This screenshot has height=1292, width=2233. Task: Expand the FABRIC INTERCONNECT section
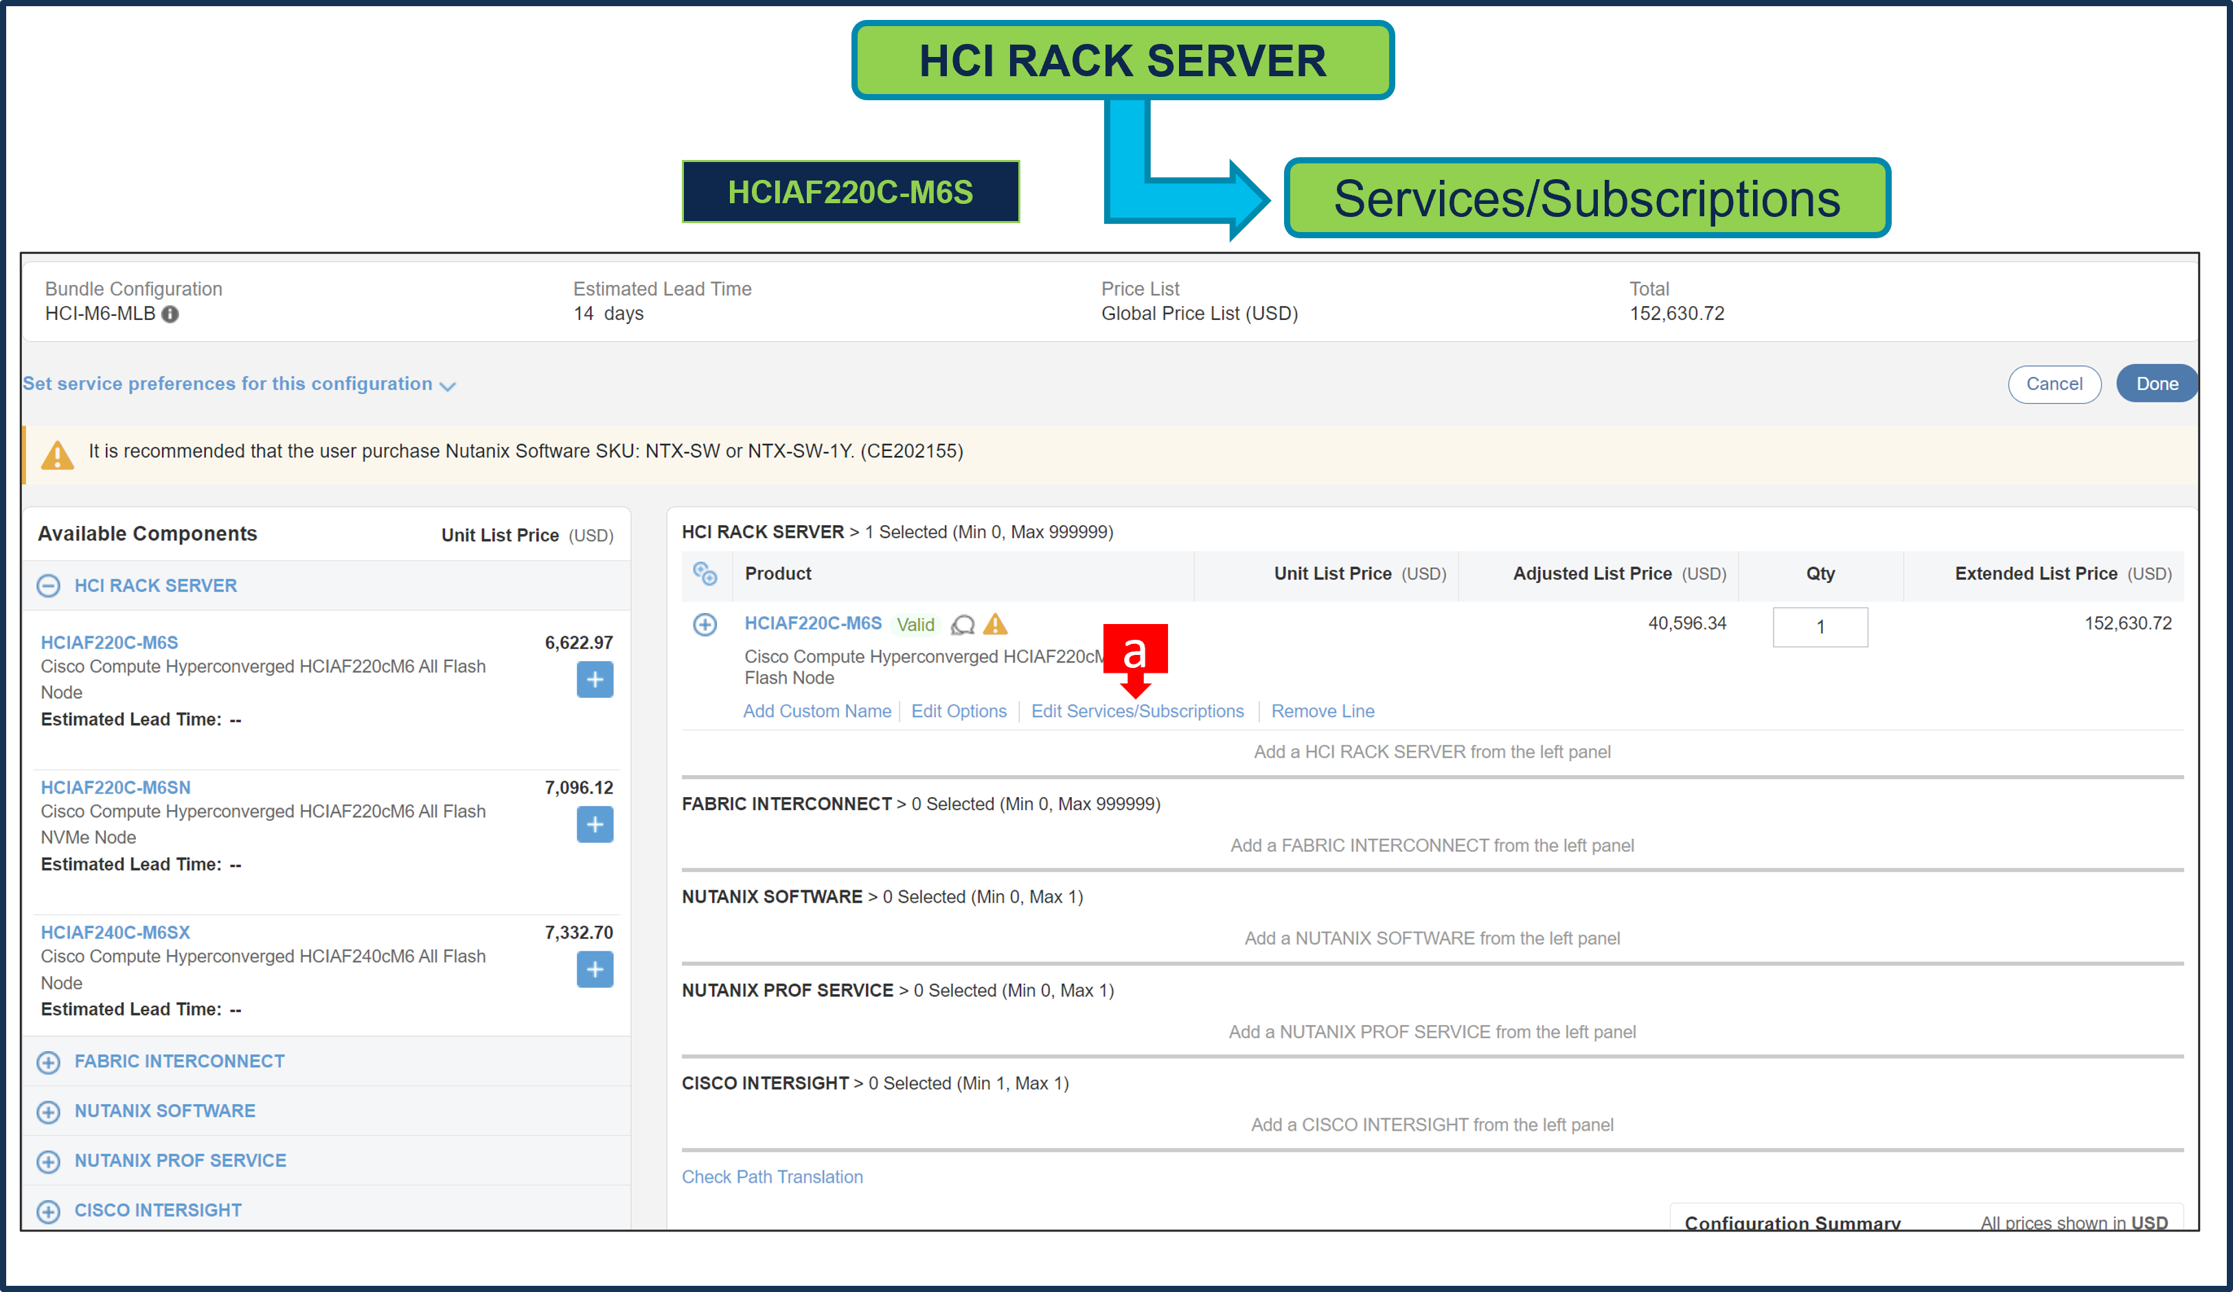click(49, 1061)
